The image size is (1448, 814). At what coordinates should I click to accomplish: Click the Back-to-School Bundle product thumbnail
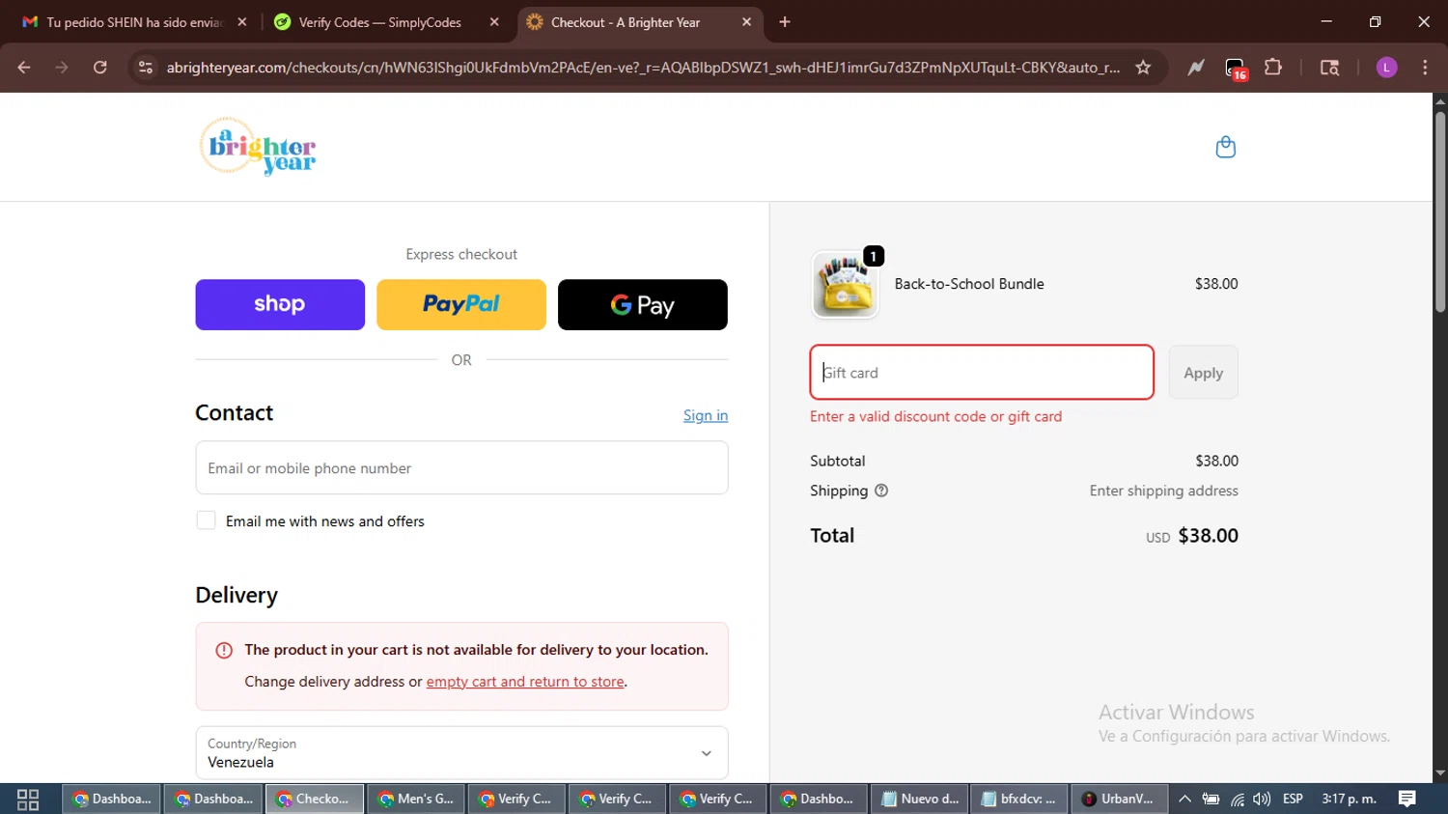point(846,285)
